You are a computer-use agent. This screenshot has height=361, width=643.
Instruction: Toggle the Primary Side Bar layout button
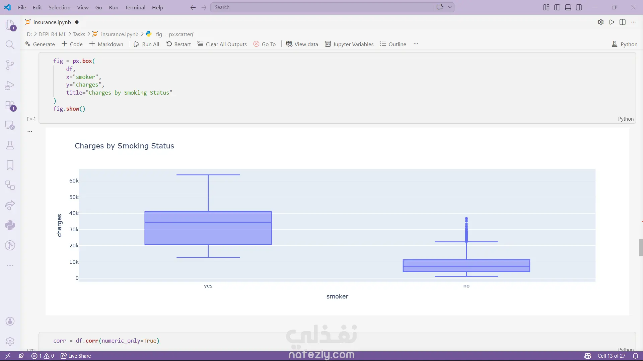tap(557, 7)
